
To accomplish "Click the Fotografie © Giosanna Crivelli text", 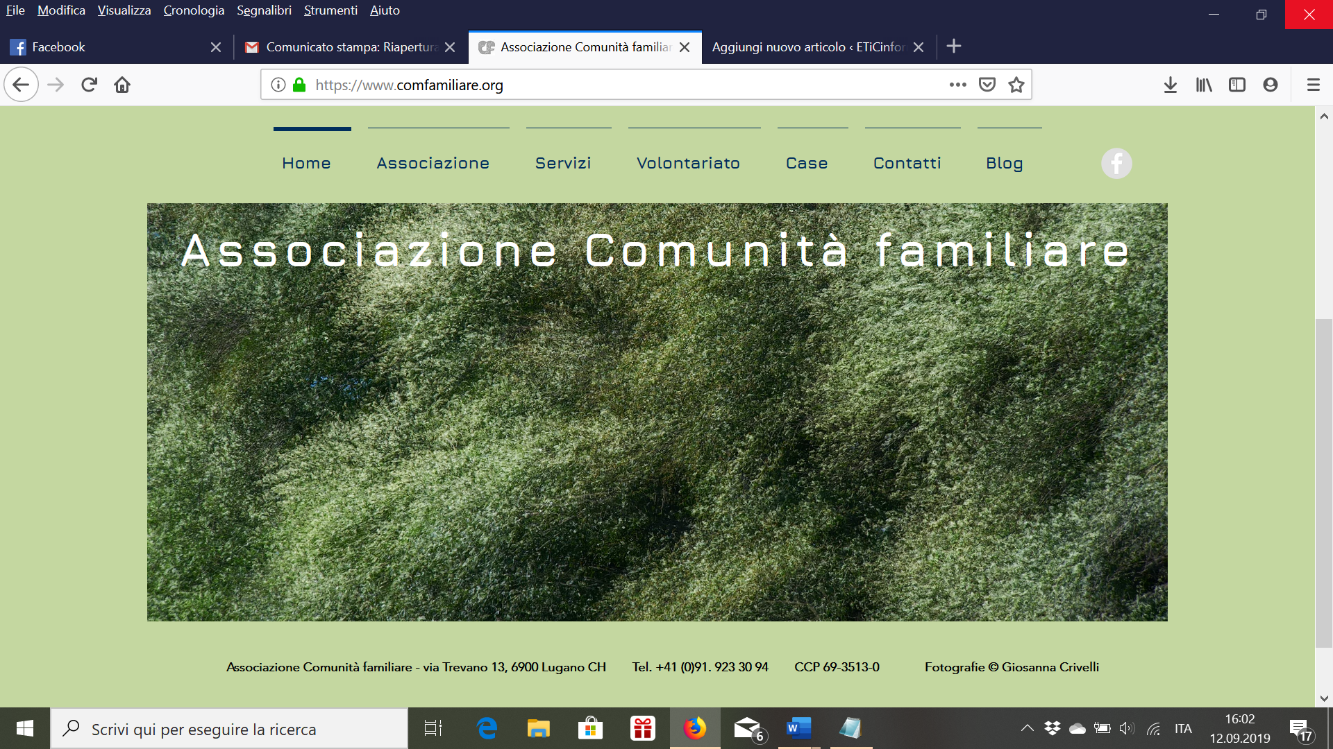I will [1012, 667].
